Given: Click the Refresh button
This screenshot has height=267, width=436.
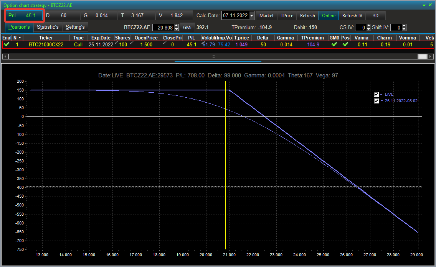Looking at the screenshot, I should 307,16.
